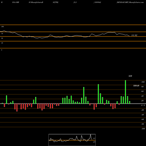Click the RSI value 51.82 label
146x146 pixels.
[134, 35]
